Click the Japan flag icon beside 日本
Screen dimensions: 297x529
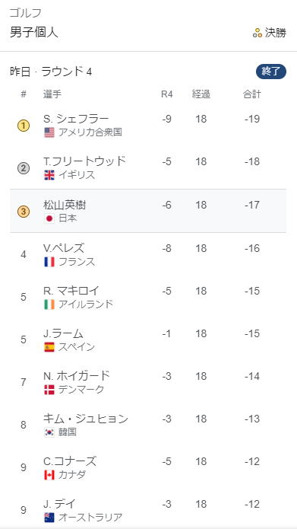click(x=49, y=218)
